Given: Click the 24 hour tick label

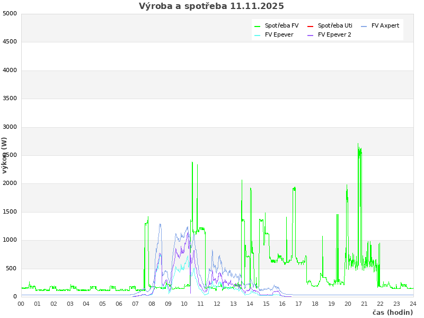Looking at the screenshot, I should pos(413,304).
